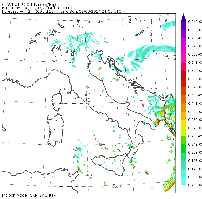Click the 0.36E-03 colorbar label
This screenshot has width=202, height=199.
[x=195, y=120]
